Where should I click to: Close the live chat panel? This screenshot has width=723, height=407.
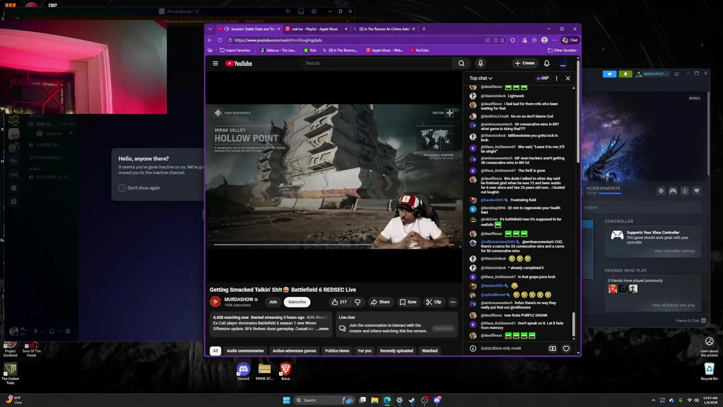tap(568, 79)
